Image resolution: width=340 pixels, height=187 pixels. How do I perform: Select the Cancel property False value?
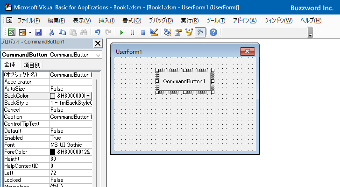[71, 110]
